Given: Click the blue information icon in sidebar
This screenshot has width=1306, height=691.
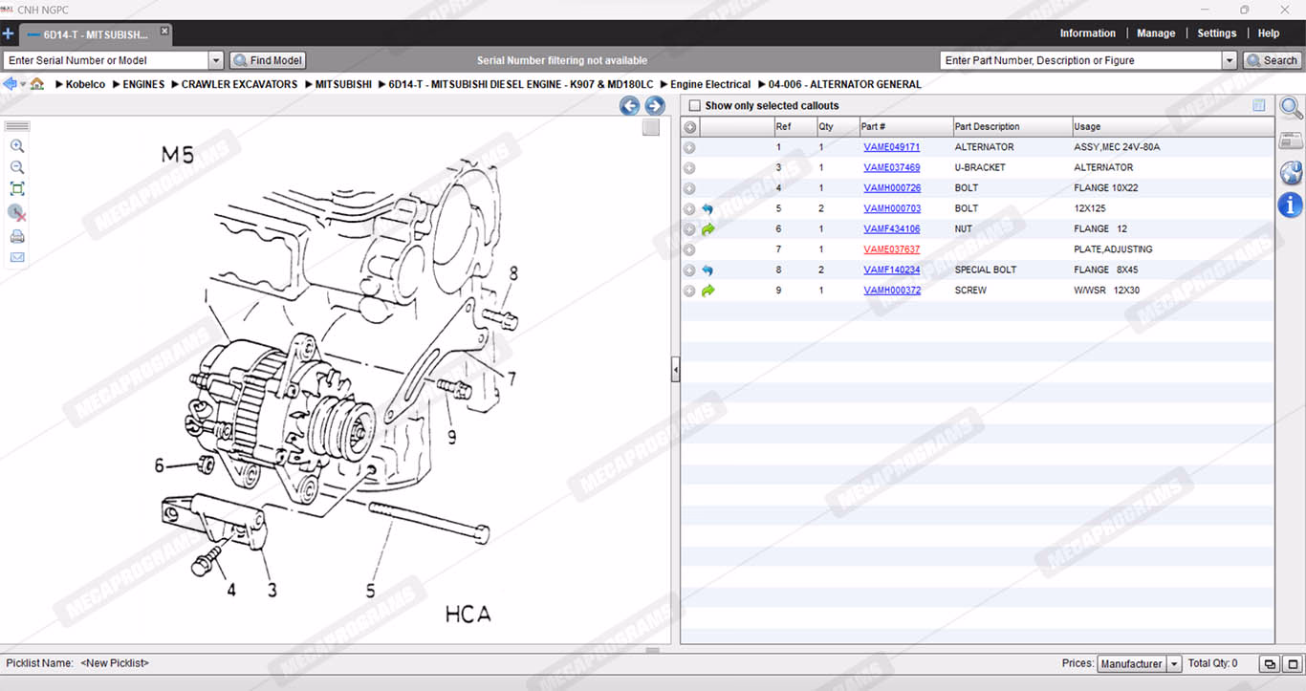Looking at the screenshot, I should (x=1291, y=205).
